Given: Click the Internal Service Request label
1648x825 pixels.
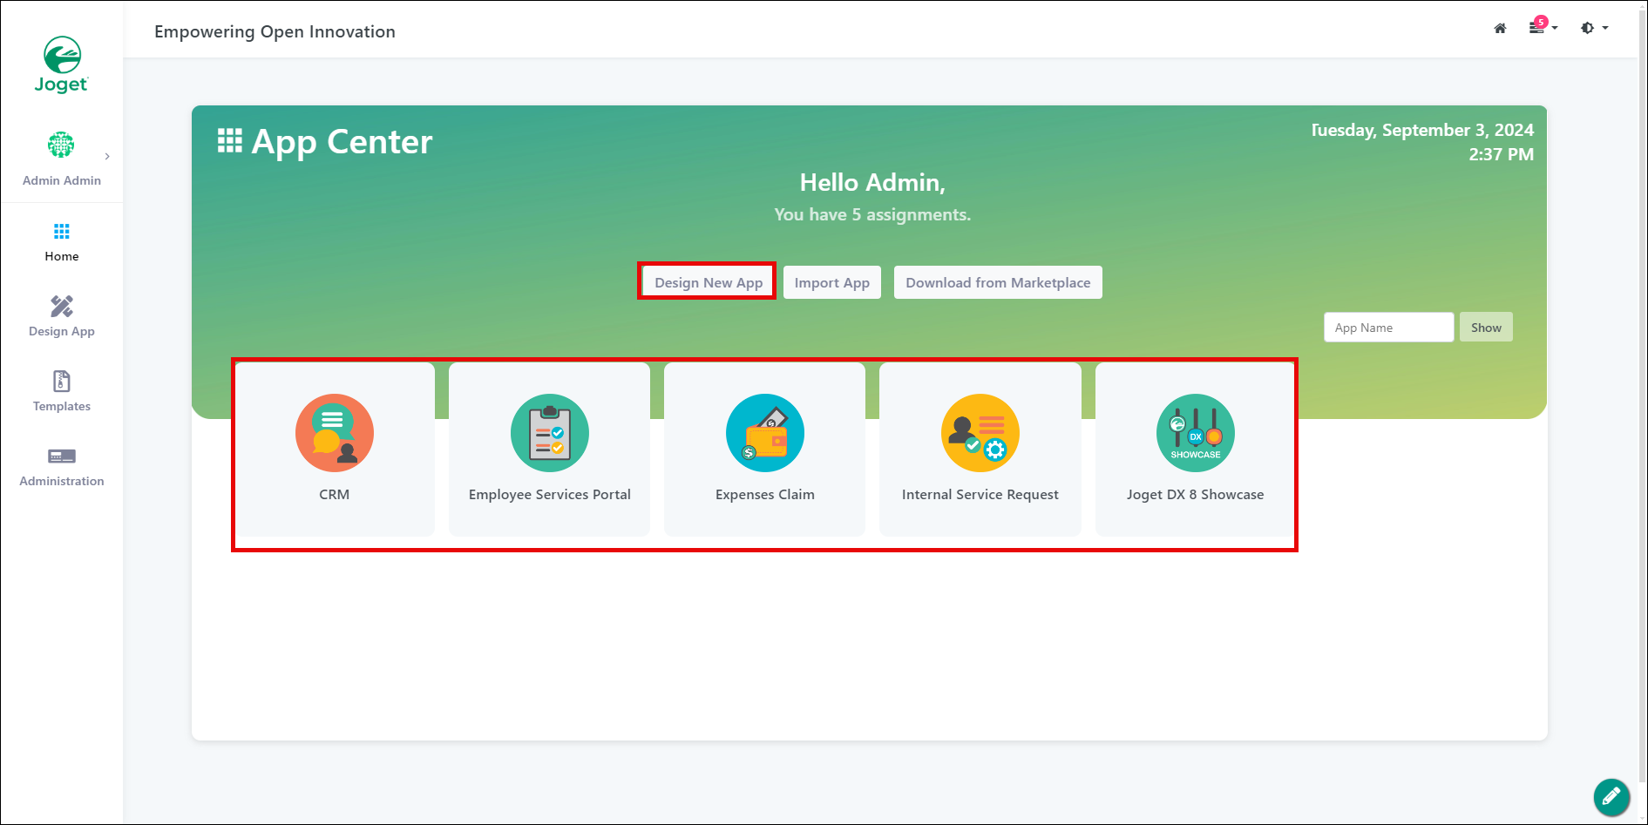Looking at the screenshot, I should 980,494.
